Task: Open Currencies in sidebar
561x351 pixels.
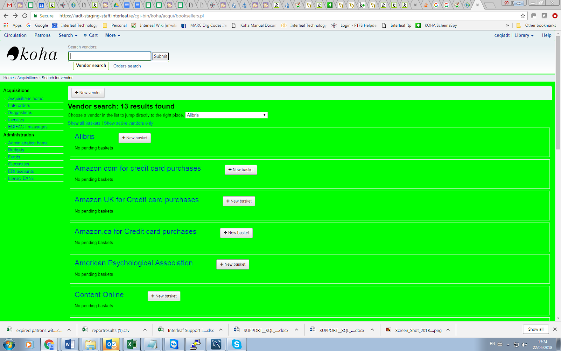Action: [19, 164]
